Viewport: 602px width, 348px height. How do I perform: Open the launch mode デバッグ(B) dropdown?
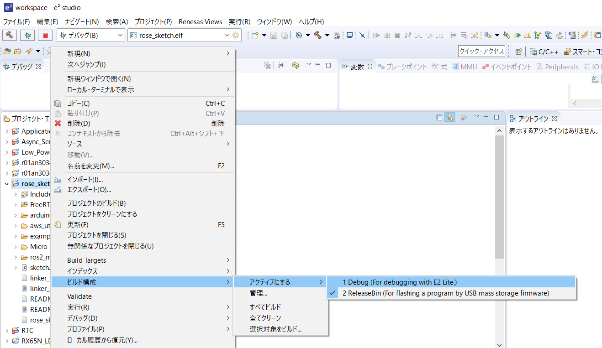point(91,35)
